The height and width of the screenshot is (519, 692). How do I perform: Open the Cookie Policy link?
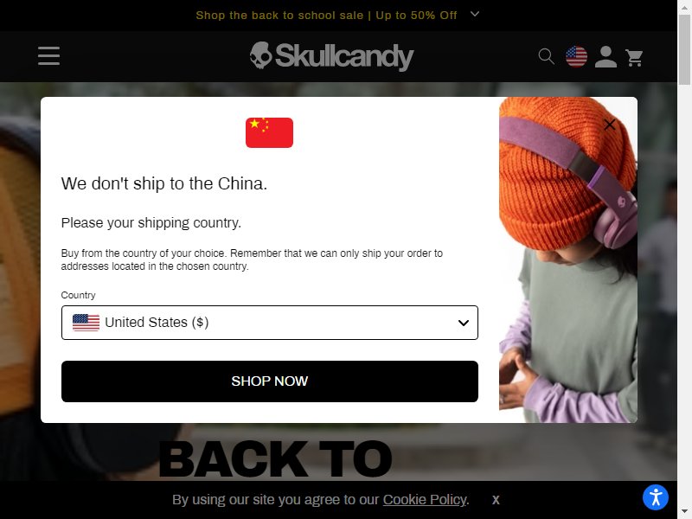tap(425, 500)
